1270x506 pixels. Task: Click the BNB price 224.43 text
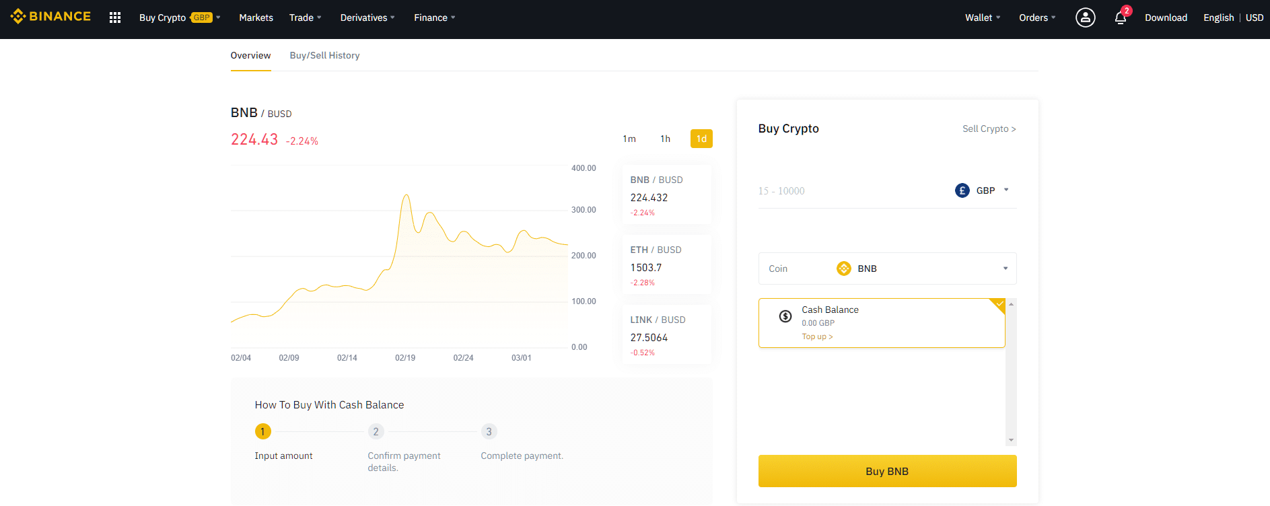click(254, 139)
